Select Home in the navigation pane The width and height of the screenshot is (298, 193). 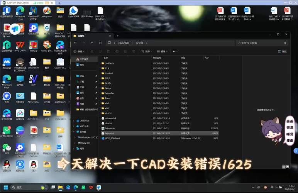[85, 59]
